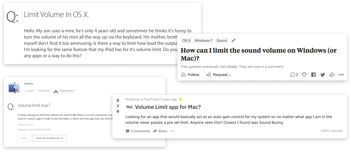Click the Mac flair tag

point(130,107)
